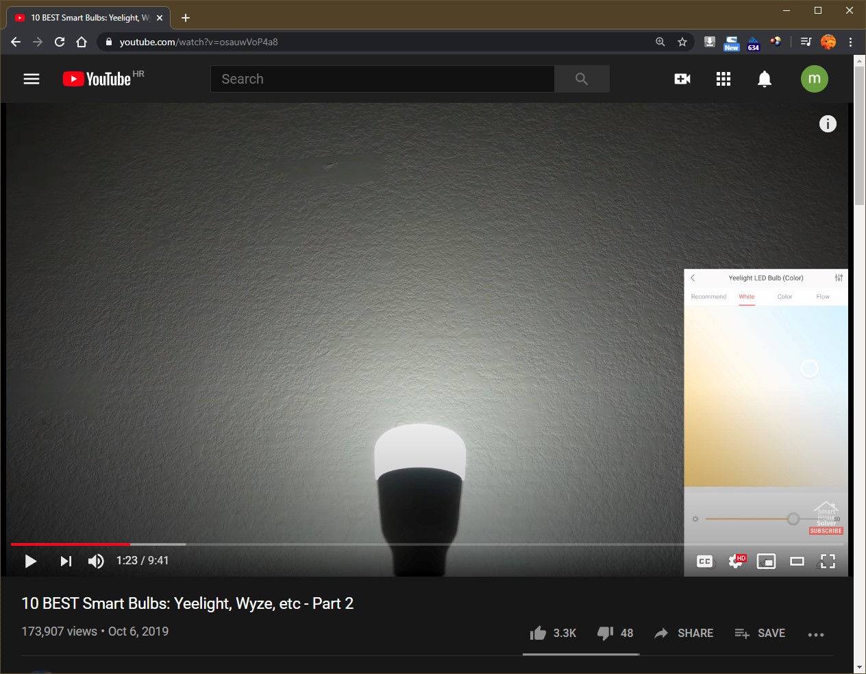
Task: Go forward in browser history
Action: tap(38, 42)
